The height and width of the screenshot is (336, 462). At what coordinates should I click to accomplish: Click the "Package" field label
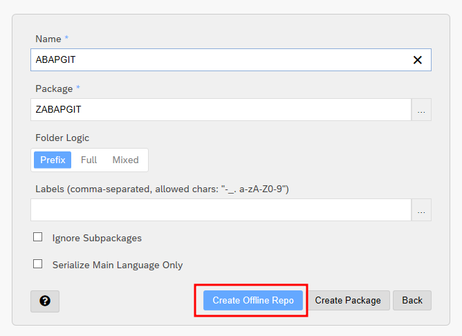54,88
